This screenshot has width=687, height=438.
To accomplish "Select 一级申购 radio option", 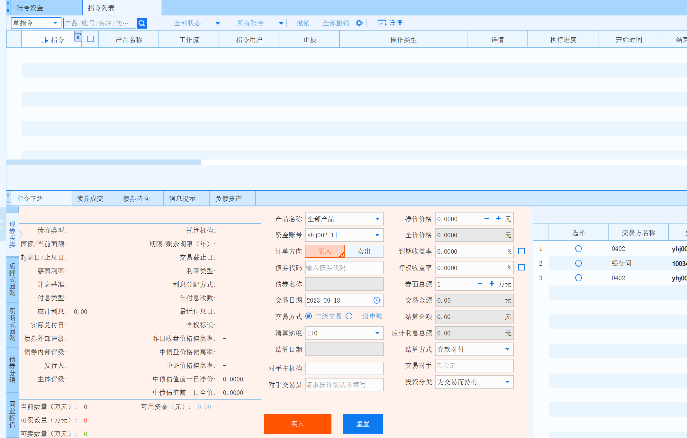I will pyautogui.click(x=349, y=316).
